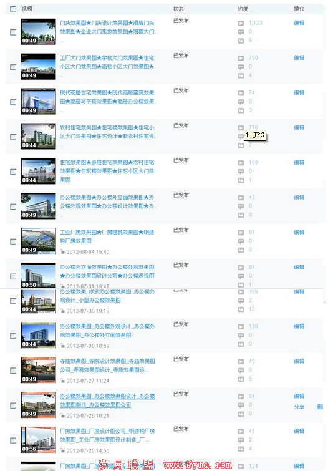The height and width of the screenshot is (471, 328).
Task: Check the box for the 厂房效果图_厂房设计图公司 video
Action: 13,440
